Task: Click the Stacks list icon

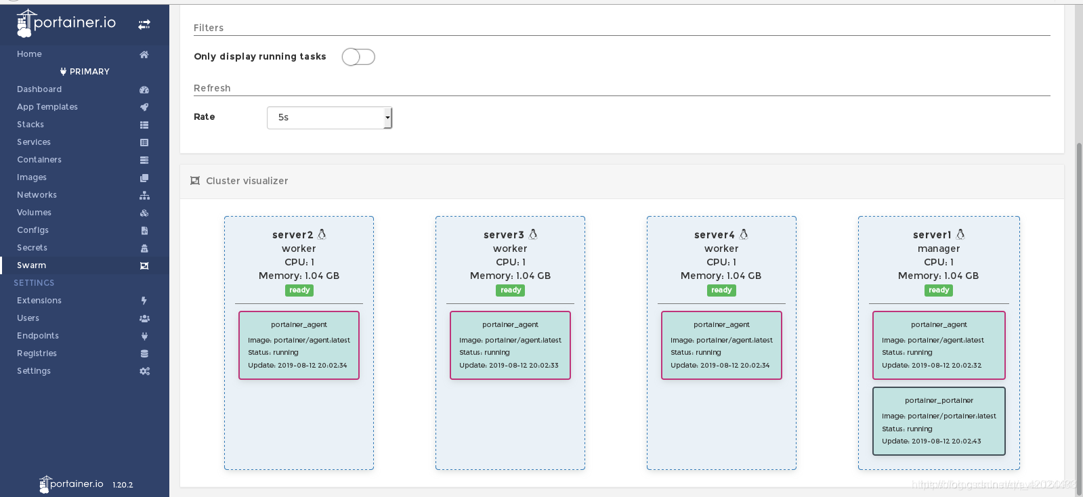Action: 144,125
